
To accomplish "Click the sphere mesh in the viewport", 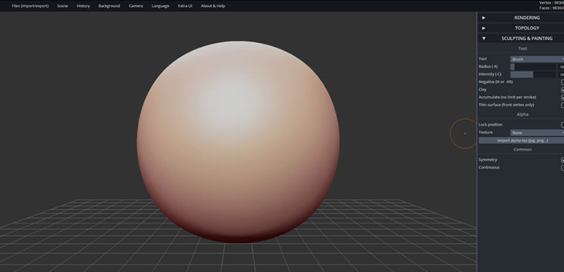I will pyautogui.click(x=238, y=142).
